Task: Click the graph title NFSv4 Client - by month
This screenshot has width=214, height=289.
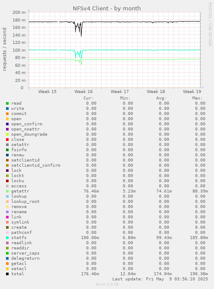Action: (107, 9)
